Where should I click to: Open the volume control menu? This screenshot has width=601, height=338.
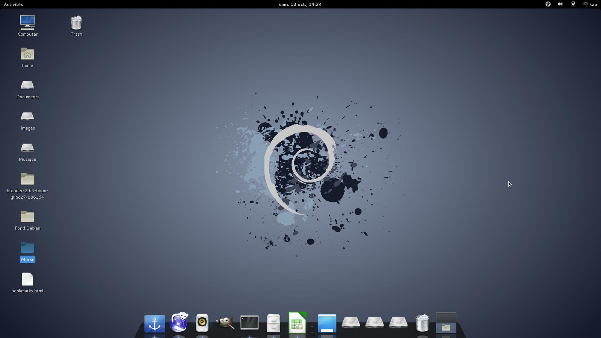tap(560, 4)
